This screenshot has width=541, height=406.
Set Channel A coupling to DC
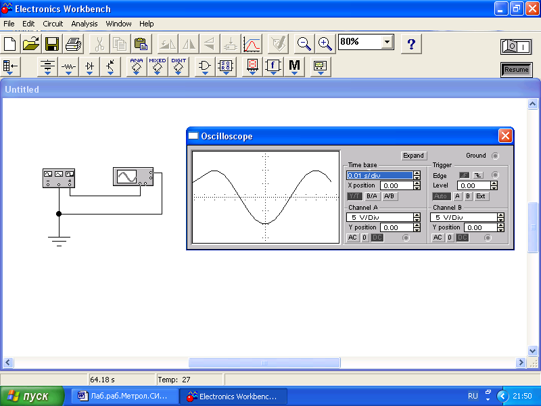pos(377,238)
